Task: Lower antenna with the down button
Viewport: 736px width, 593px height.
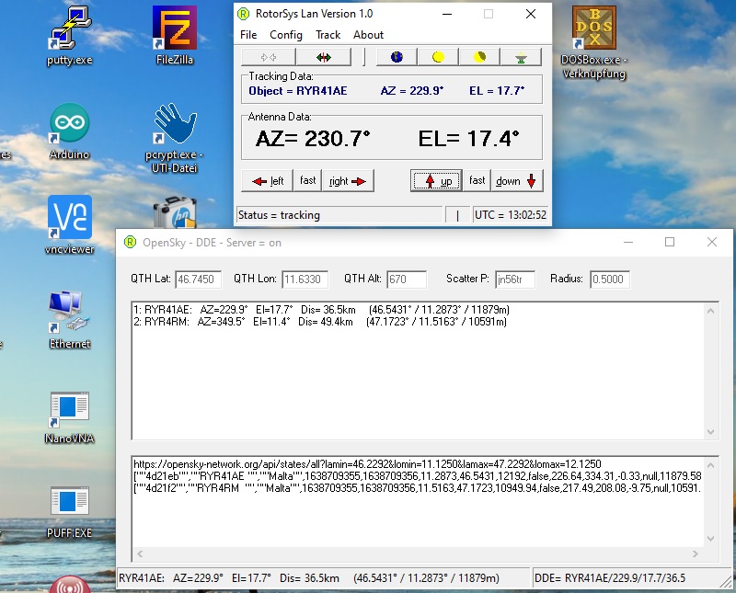Action: tap(517, 181)
